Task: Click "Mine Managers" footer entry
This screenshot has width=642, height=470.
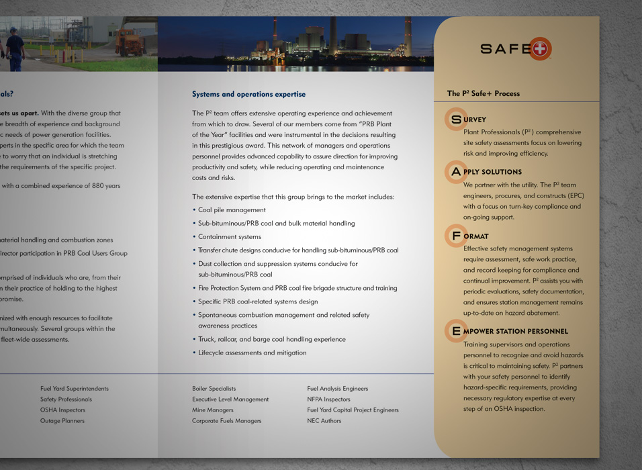Action: [213, 410]
